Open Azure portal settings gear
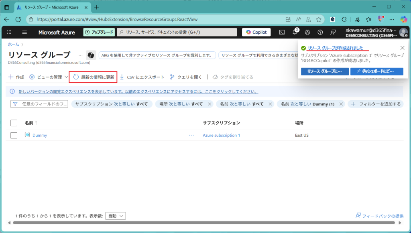Screen dimensions: 411x233 click(307, 32)
